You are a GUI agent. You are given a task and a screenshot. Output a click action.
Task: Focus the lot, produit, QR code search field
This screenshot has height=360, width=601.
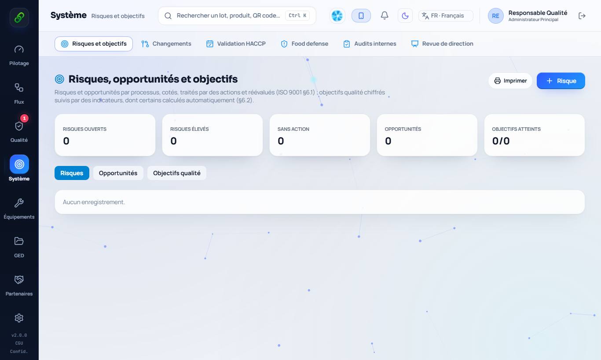pos(237,16)
